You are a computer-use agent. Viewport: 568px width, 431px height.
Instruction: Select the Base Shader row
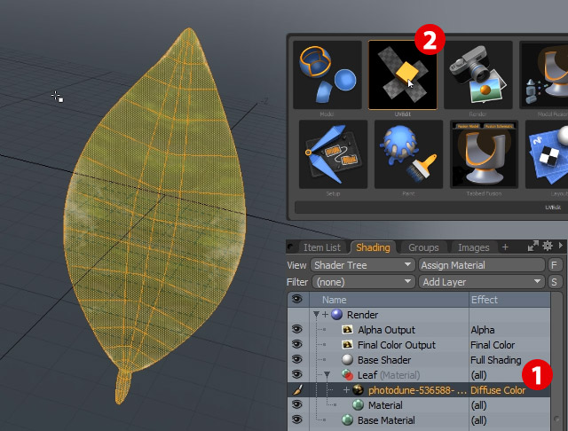[x=419, y=360]
